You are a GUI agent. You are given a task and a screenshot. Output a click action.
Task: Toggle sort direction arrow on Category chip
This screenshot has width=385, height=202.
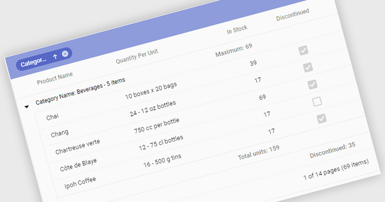[55, 57]
